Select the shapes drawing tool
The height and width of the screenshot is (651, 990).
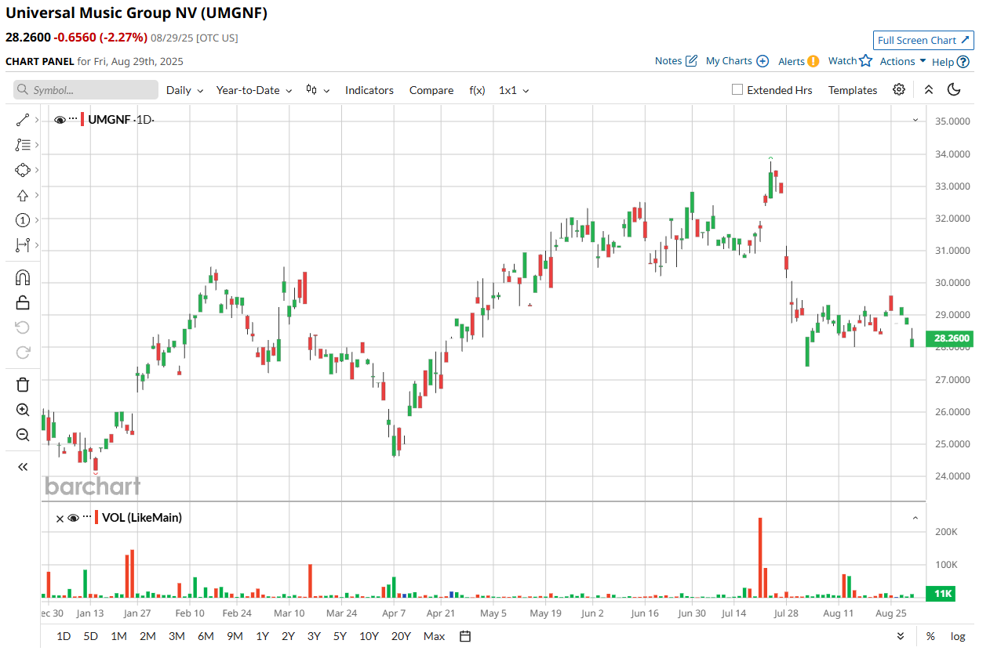pyautogui.click(x=23, y=170)
